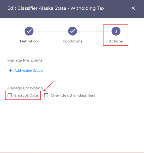Enable the Encrypt Data checkbox
This screenshot has width=144, height=153.
pyautogui.click(x=10, y=95)
